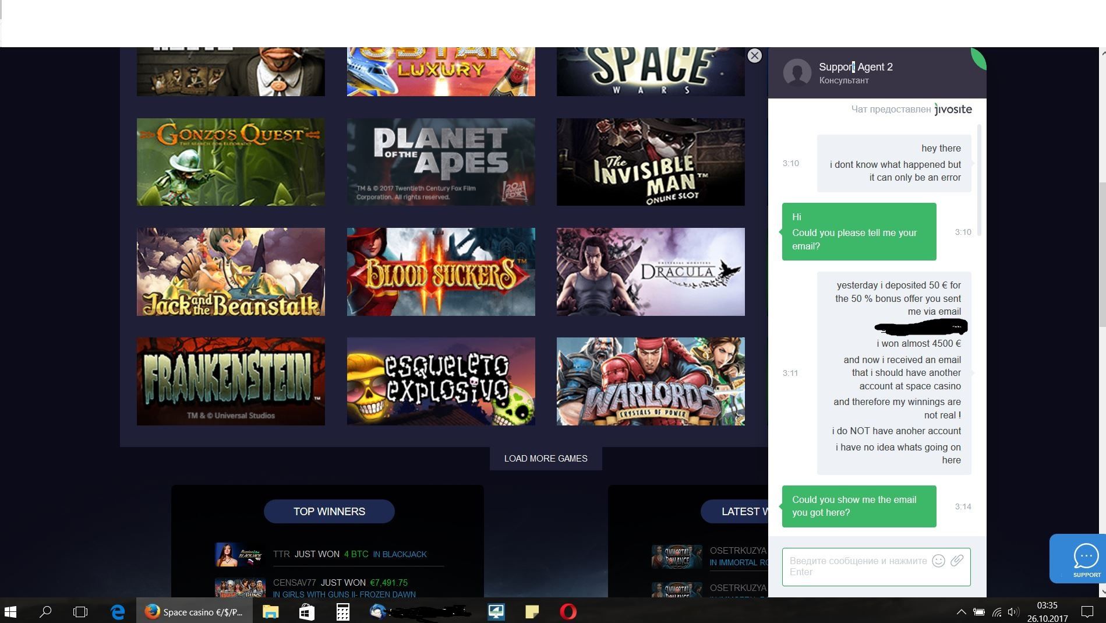Open Sticky Notes from the taskbar
Image resolution: width=1106 pixels, height=623 pixels.
click(x=532, y=611)
